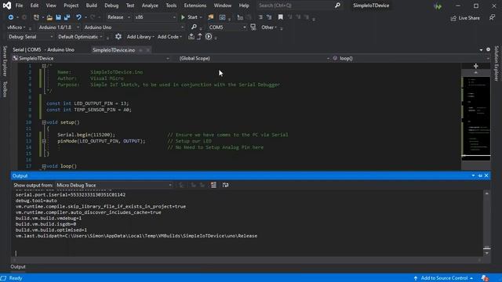Open the Server Explorer side tab

point(5,61)
